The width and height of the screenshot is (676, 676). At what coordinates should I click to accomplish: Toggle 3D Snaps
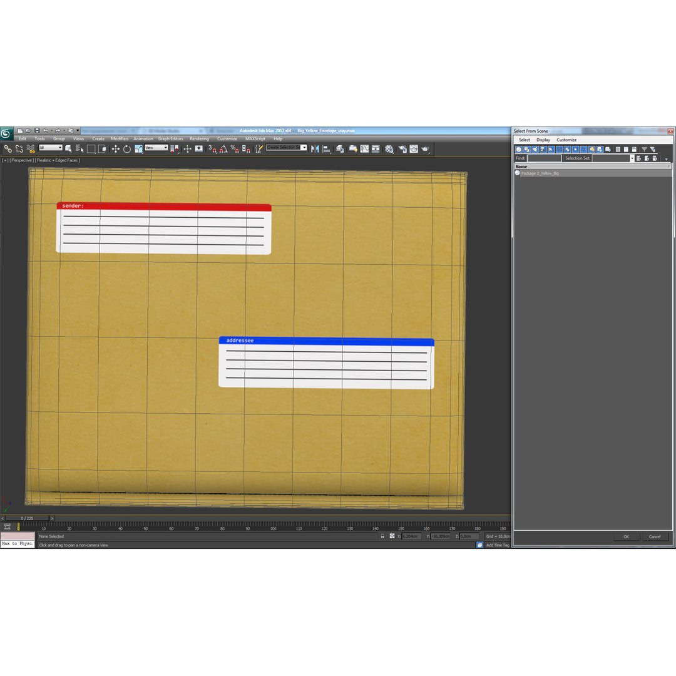pos(212,149)
